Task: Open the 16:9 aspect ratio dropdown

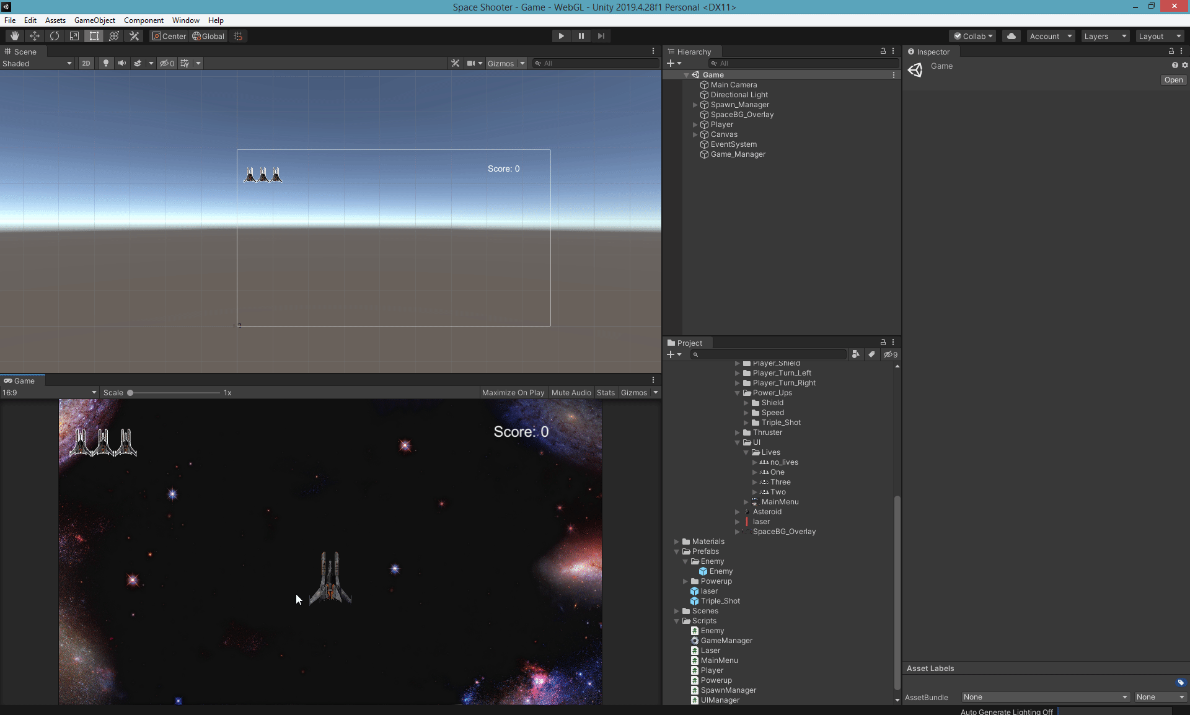Action: 50,393
